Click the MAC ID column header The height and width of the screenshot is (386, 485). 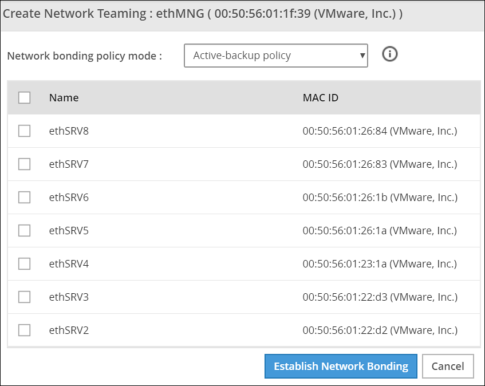[x=320, y=97]
